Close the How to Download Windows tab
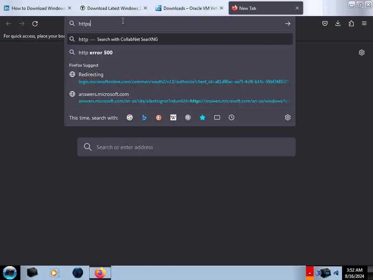Screen dimensions: 373x280 [x=70, y=8]
